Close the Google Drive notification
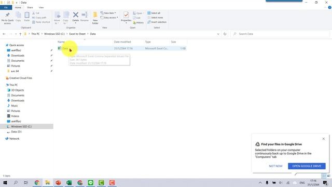 point(324,139)
